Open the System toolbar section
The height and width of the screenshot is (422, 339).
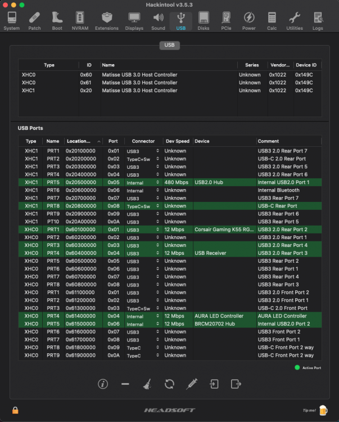pos(12,21)
